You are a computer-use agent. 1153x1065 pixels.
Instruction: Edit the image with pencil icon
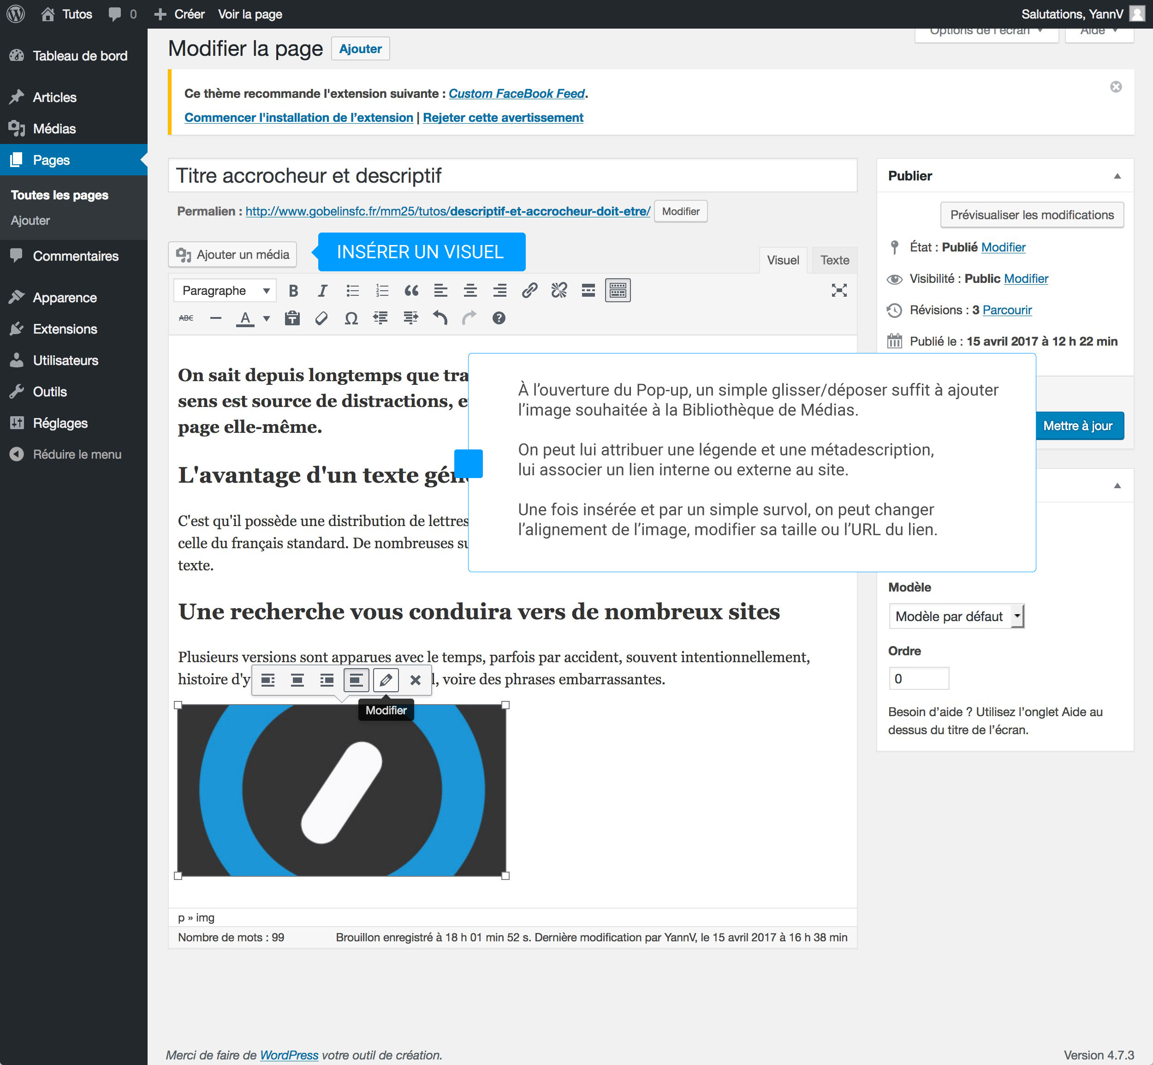(386, 681)
